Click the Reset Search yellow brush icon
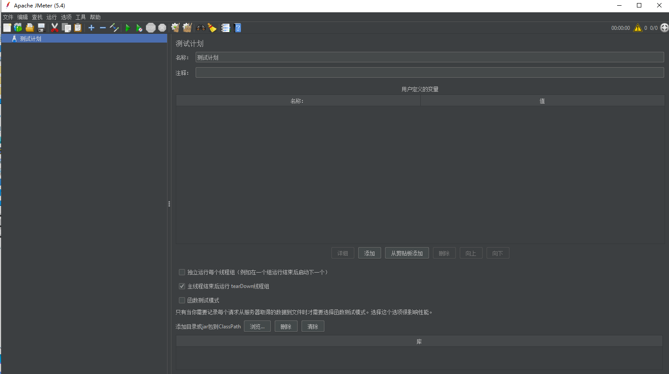 coord(212,28)
